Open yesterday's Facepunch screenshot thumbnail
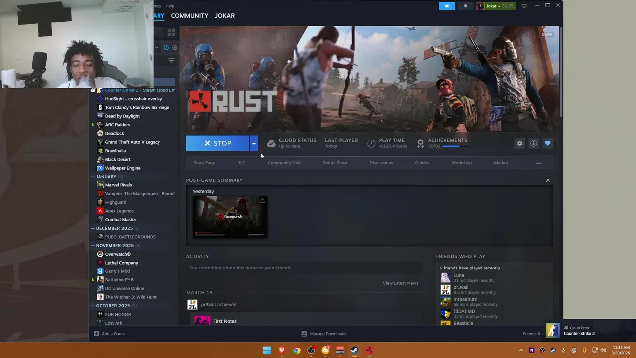 point(230,217)
